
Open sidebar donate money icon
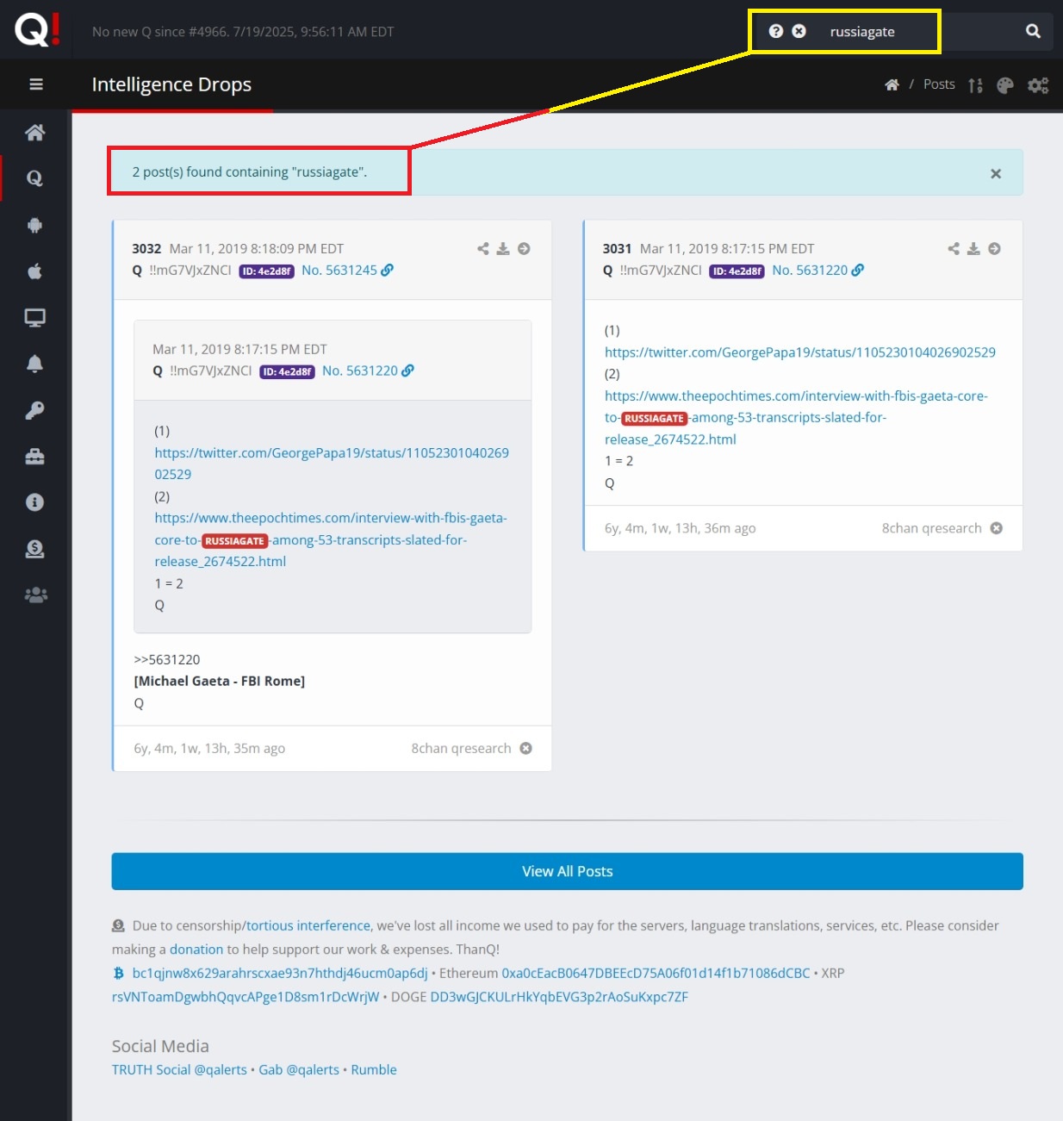(35, 549)
